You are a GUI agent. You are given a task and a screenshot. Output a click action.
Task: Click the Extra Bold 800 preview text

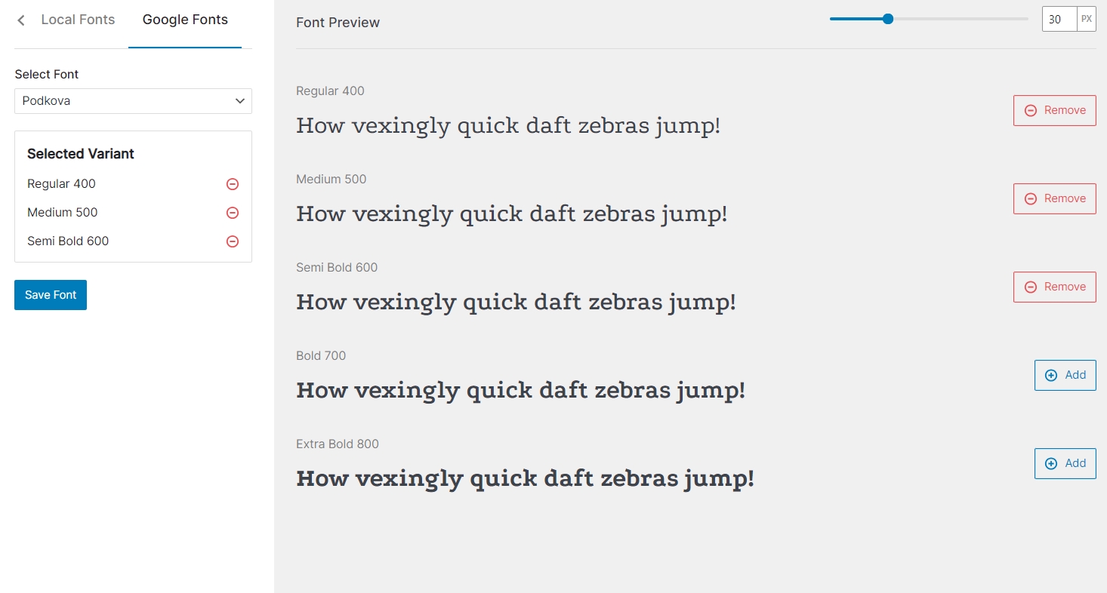pyautogui.click(x=525, y=478)
